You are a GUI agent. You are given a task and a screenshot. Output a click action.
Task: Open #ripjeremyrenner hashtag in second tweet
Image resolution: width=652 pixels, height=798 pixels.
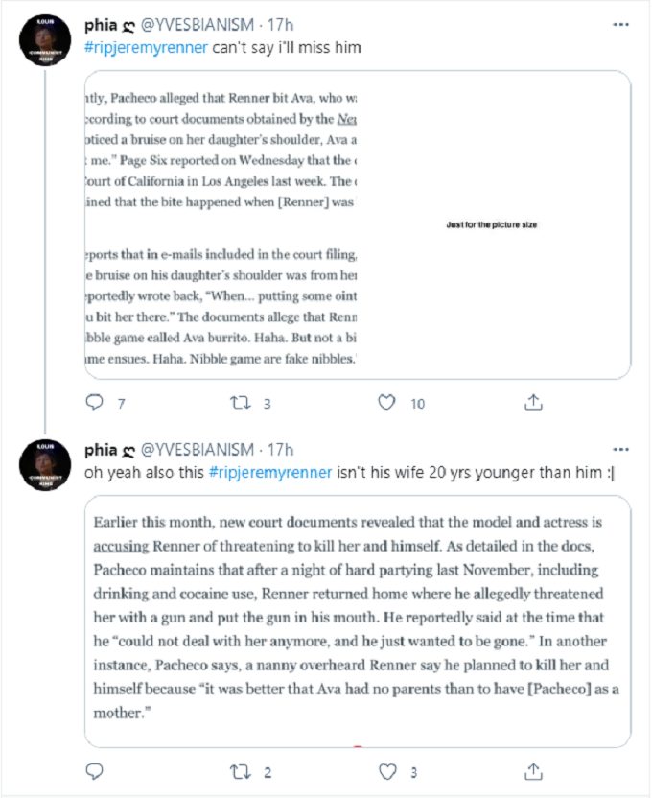tap(270, 472)
